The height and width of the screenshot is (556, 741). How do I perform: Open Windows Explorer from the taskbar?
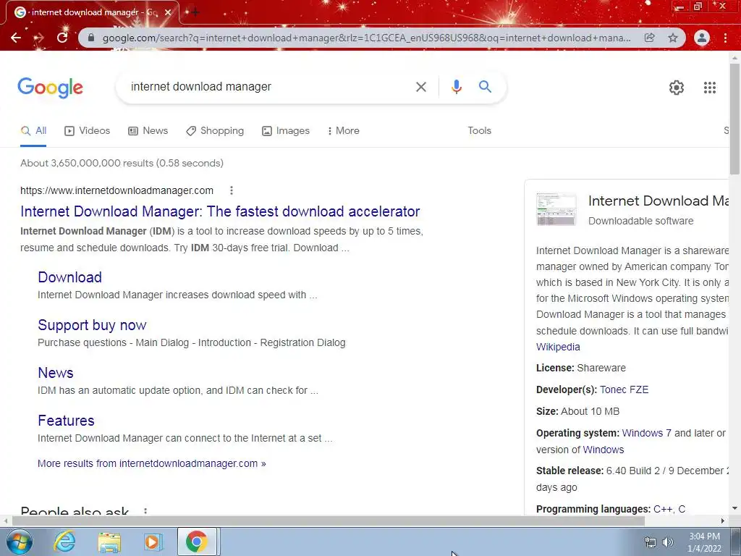point(109,542)
